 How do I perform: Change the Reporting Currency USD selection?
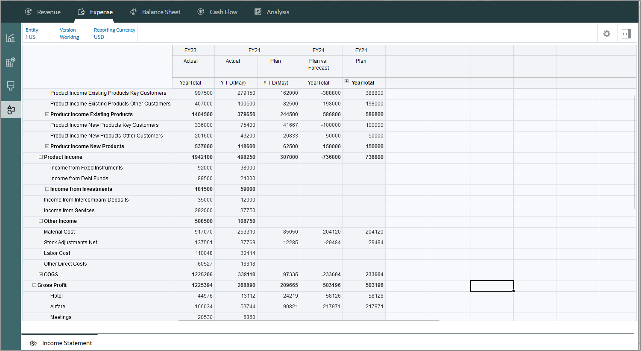coord(114,34)
